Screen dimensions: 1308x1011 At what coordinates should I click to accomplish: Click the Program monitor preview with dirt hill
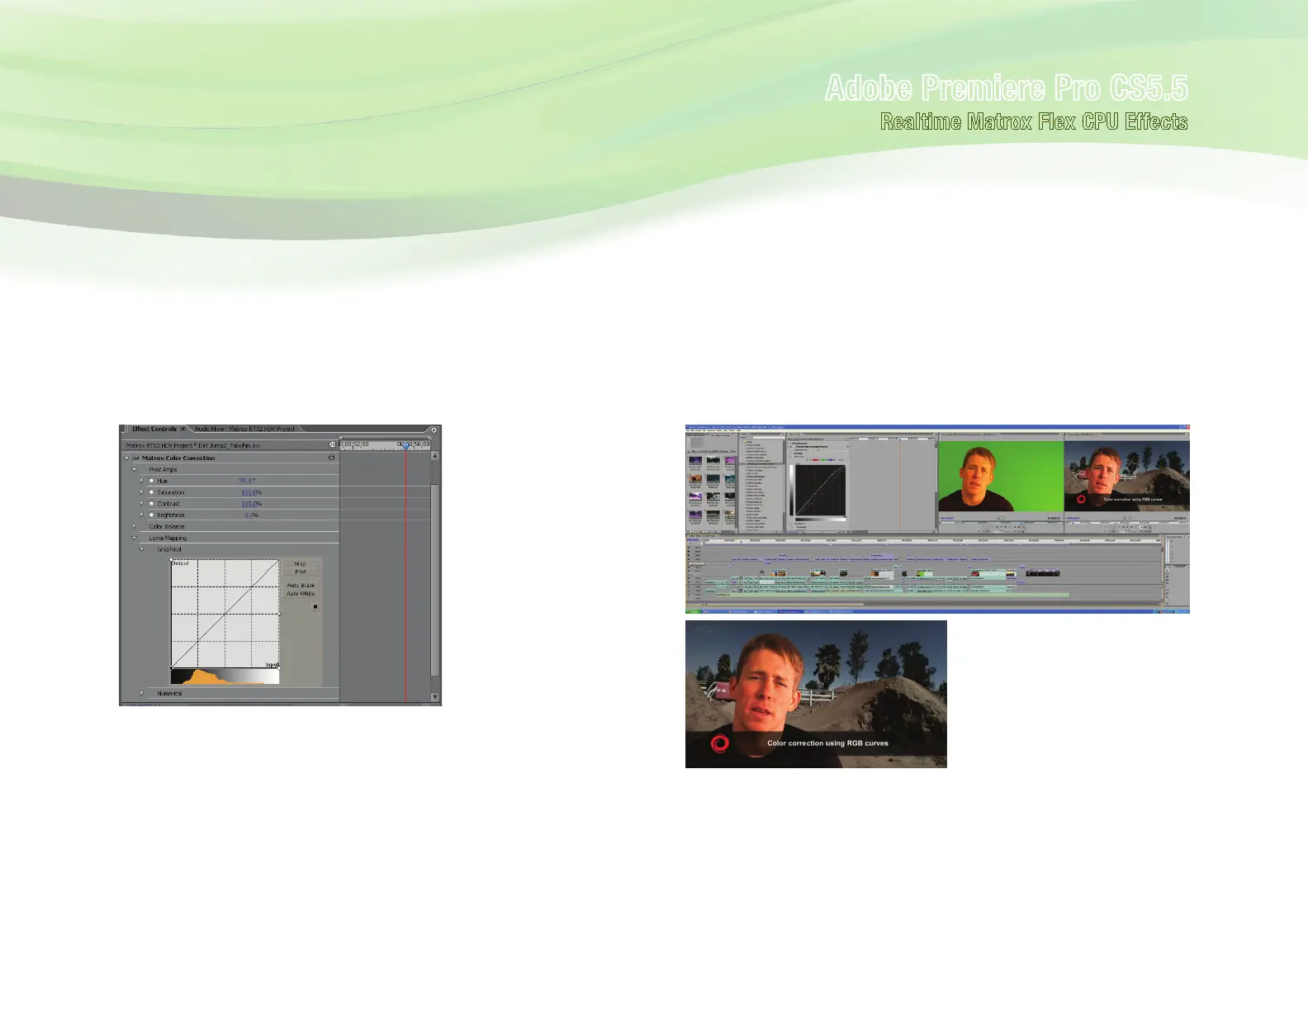[1127, 476]
